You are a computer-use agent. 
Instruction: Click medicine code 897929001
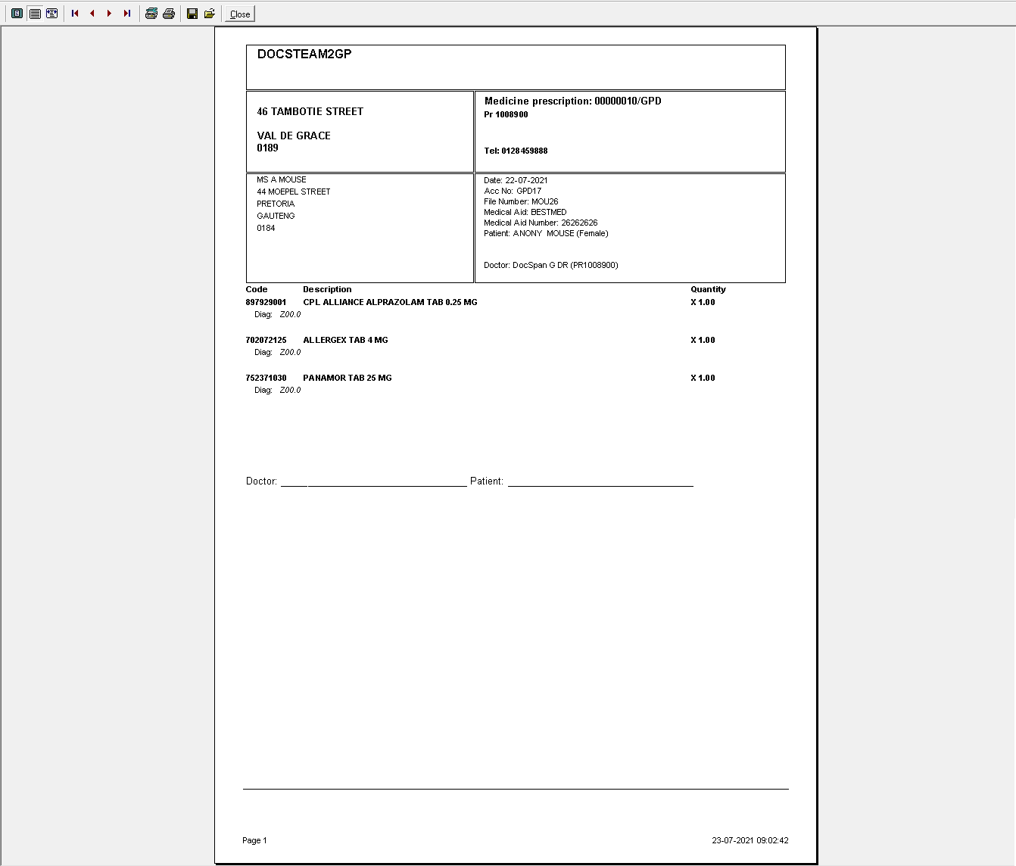coord(266,302)
